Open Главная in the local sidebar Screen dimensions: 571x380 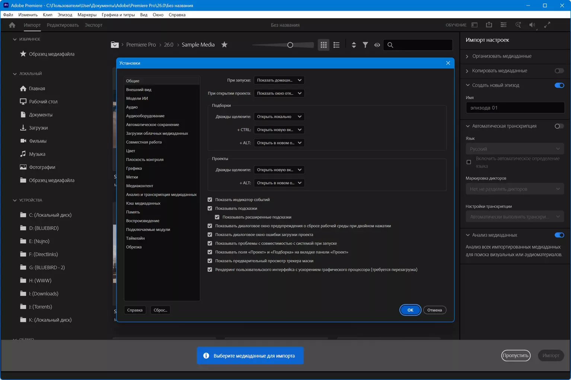click(37, 89)
